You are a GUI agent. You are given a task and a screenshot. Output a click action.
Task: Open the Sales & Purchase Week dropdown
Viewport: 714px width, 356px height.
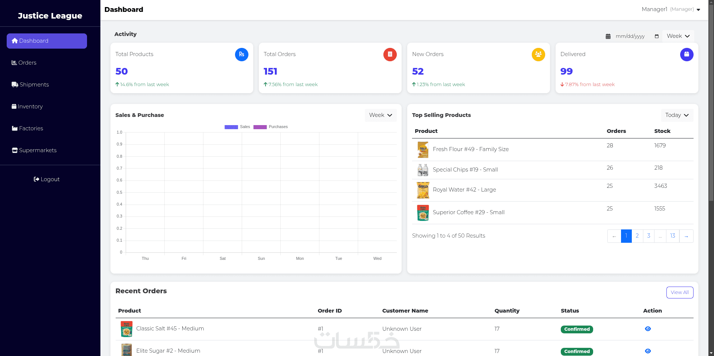click(380, 115)
